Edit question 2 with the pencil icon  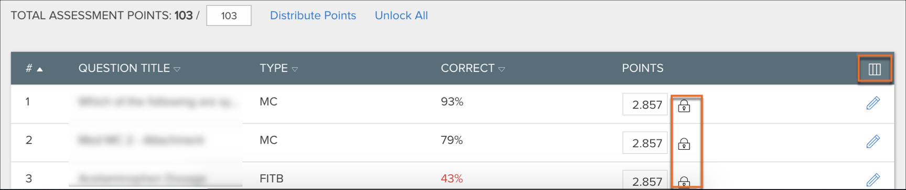[x=873, y=141]
